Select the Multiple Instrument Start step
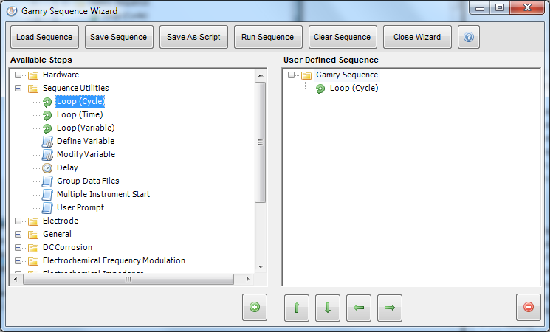 tap(103, 194)
